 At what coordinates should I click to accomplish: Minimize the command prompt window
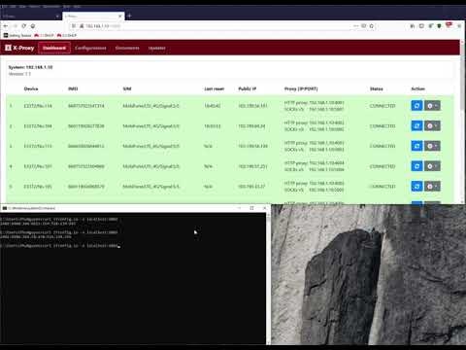pyautogui.click(x=239, y=208)
